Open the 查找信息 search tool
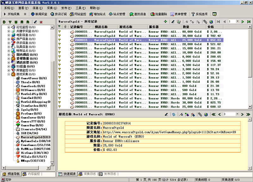The width and height of the screenshot is (253, 182). [138, 14]
